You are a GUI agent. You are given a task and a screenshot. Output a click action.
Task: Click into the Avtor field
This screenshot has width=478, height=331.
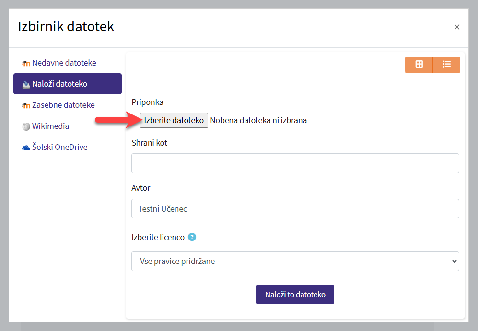(x=295, y=209)
